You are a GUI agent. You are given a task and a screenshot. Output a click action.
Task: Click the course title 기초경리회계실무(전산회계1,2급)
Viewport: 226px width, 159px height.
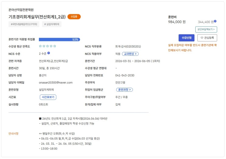37,17
